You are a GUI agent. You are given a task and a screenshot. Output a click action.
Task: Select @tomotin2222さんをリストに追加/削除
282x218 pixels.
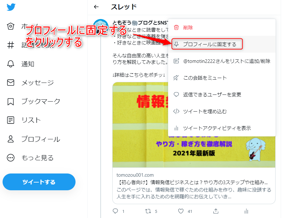coord(222,61)
